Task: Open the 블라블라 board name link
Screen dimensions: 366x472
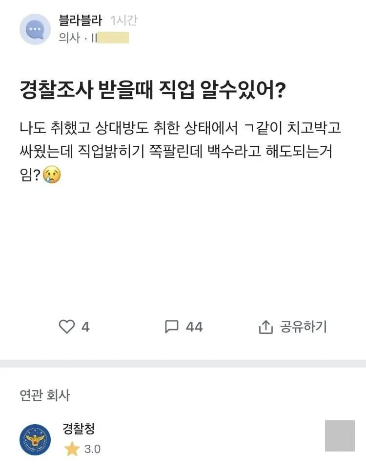Action: point(81,20)
